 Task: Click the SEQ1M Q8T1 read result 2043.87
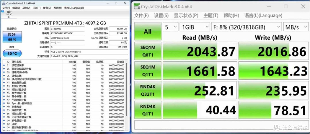point(200,51)
